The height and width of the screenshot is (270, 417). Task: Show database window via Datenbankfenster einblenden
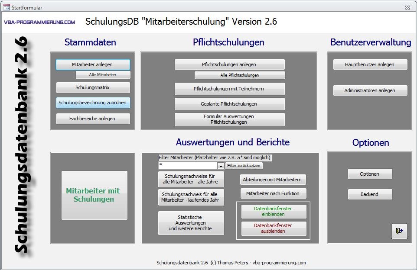(273, 211)
